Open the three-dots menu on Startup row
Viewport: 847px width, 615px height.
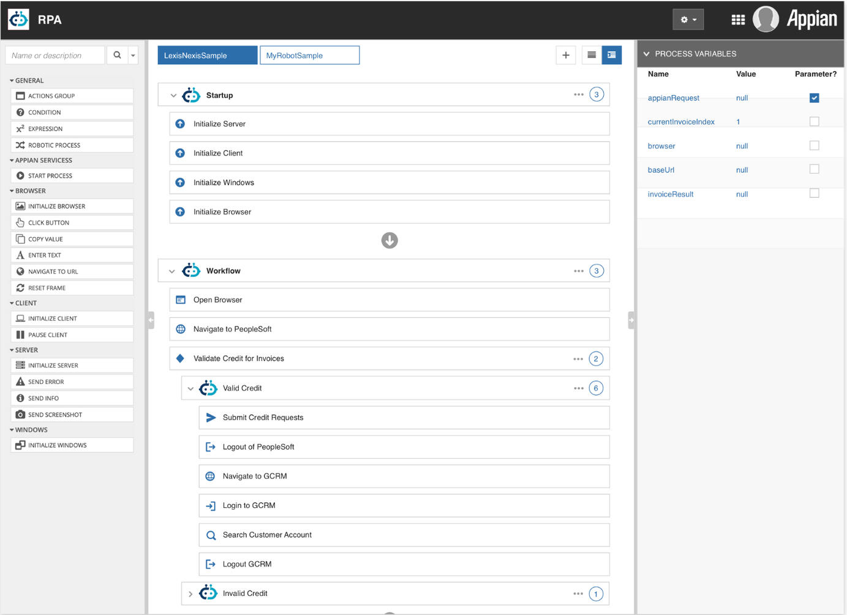click(578, 95)
